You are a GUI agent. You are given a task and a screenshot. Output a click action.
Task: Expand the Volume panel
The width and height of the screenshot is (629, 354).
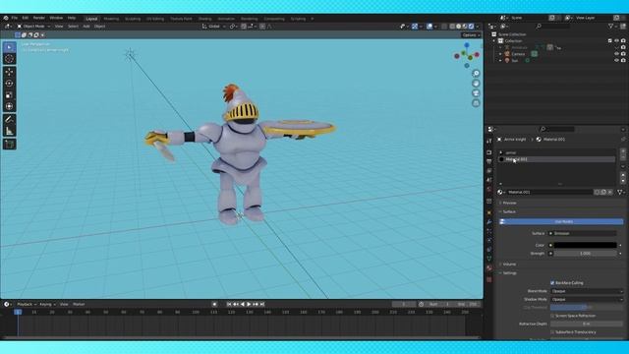click(x=509, y=265)
